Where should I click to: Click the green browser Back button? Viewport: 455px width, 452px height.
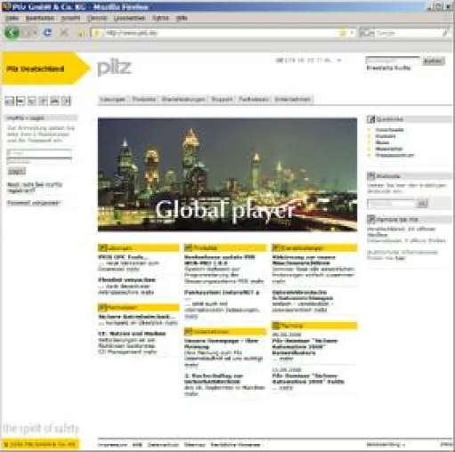12,32
